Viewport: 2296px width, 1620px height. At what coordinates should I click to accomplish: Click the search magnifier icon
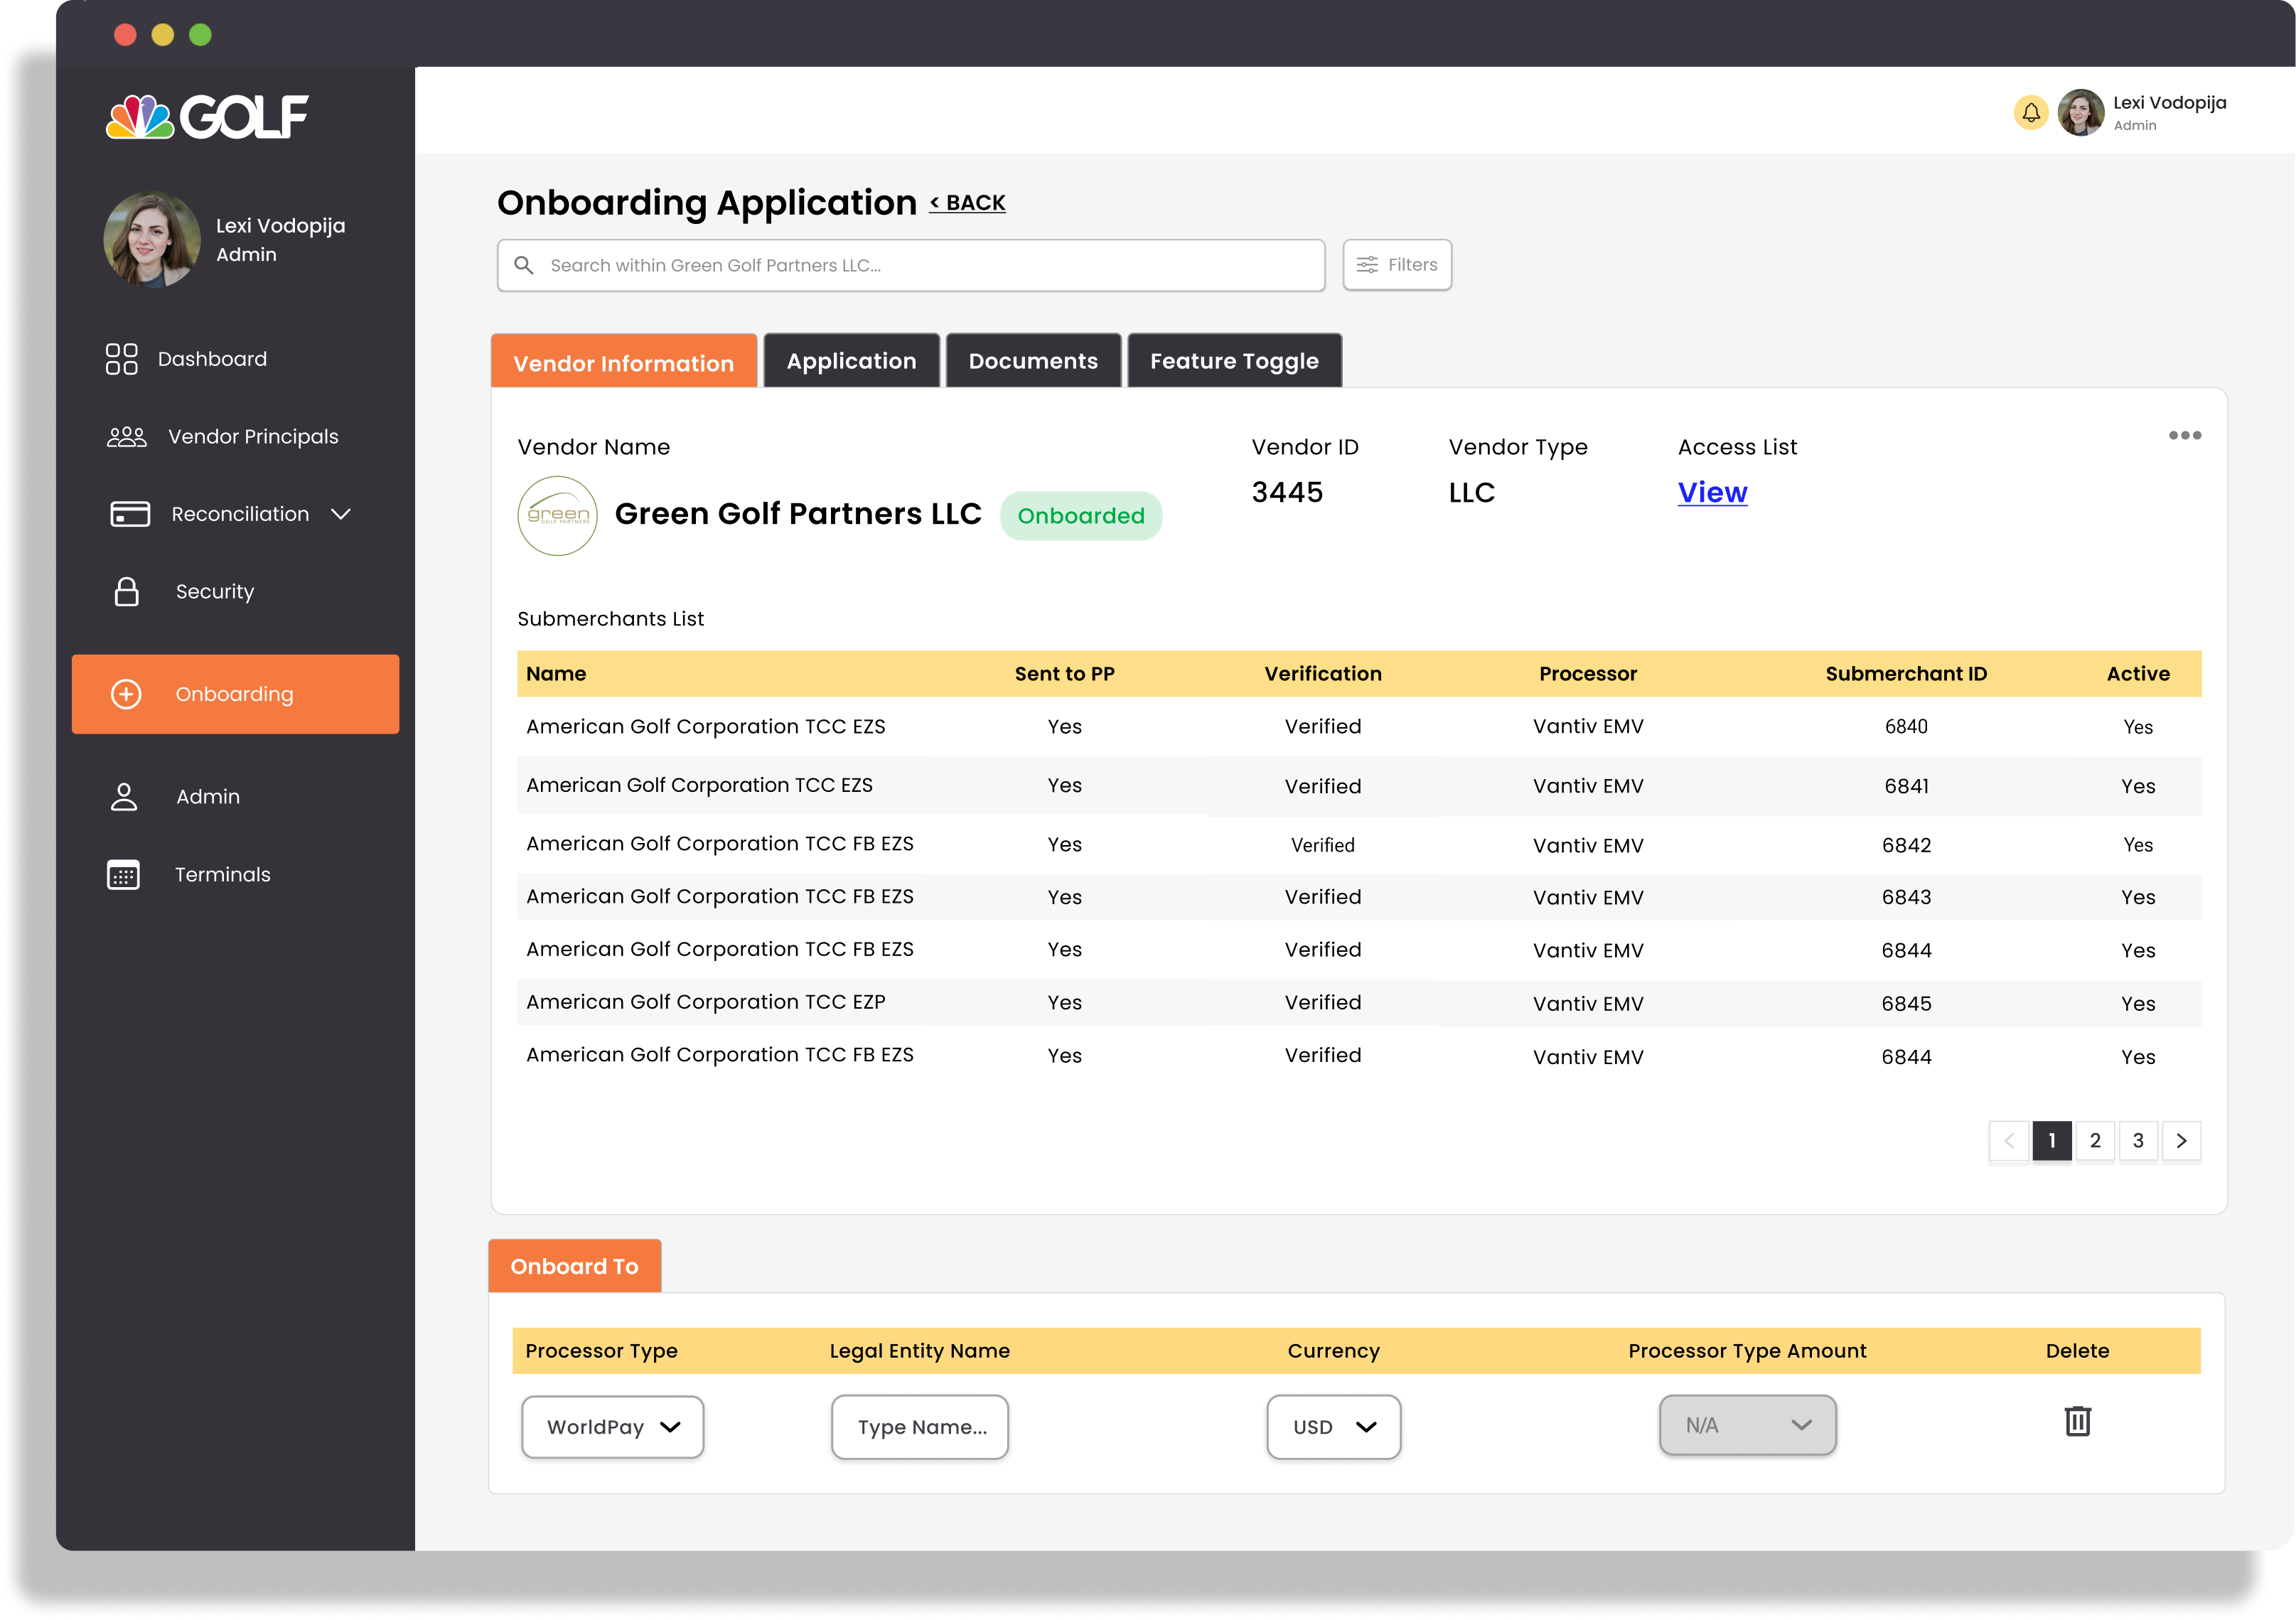(524, 265)
